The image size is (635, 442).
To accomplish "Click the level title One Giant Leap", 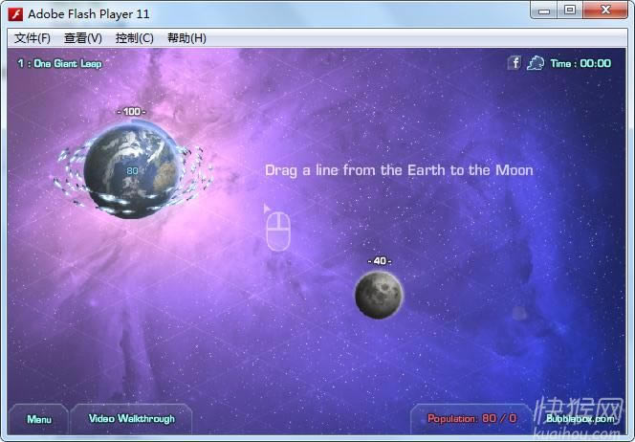I will tap(59, 64).
